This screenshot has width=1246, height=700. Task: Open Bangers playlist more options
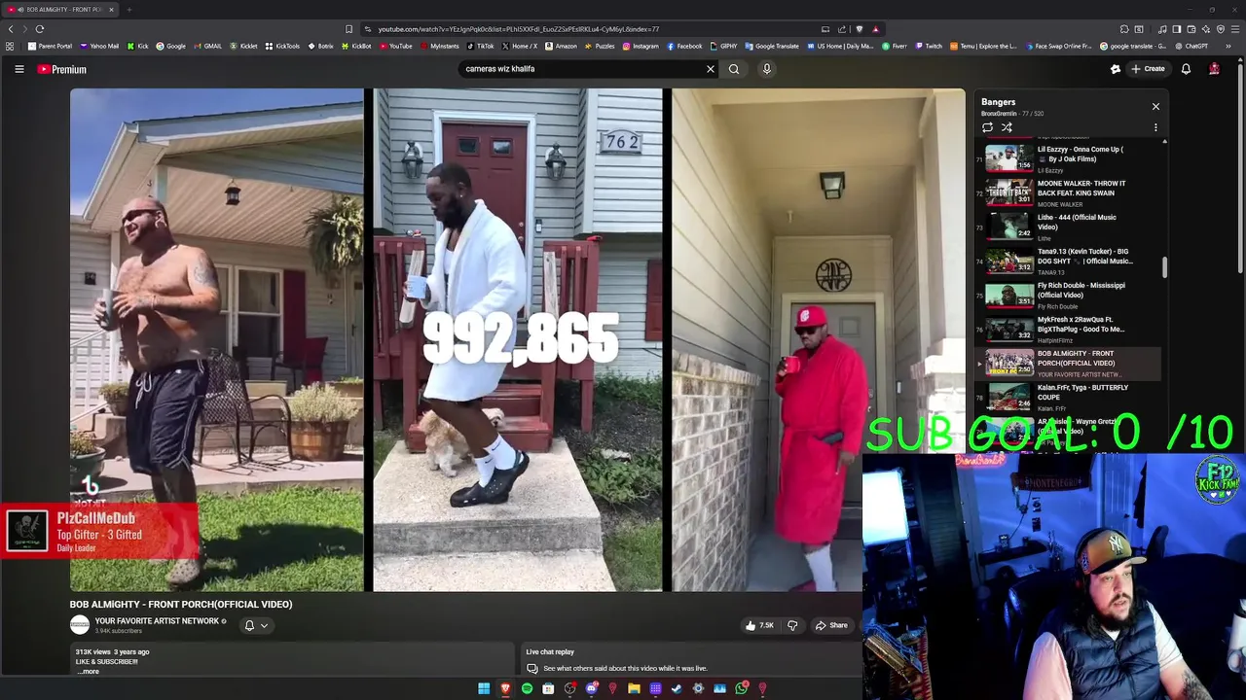(1155, 127)
